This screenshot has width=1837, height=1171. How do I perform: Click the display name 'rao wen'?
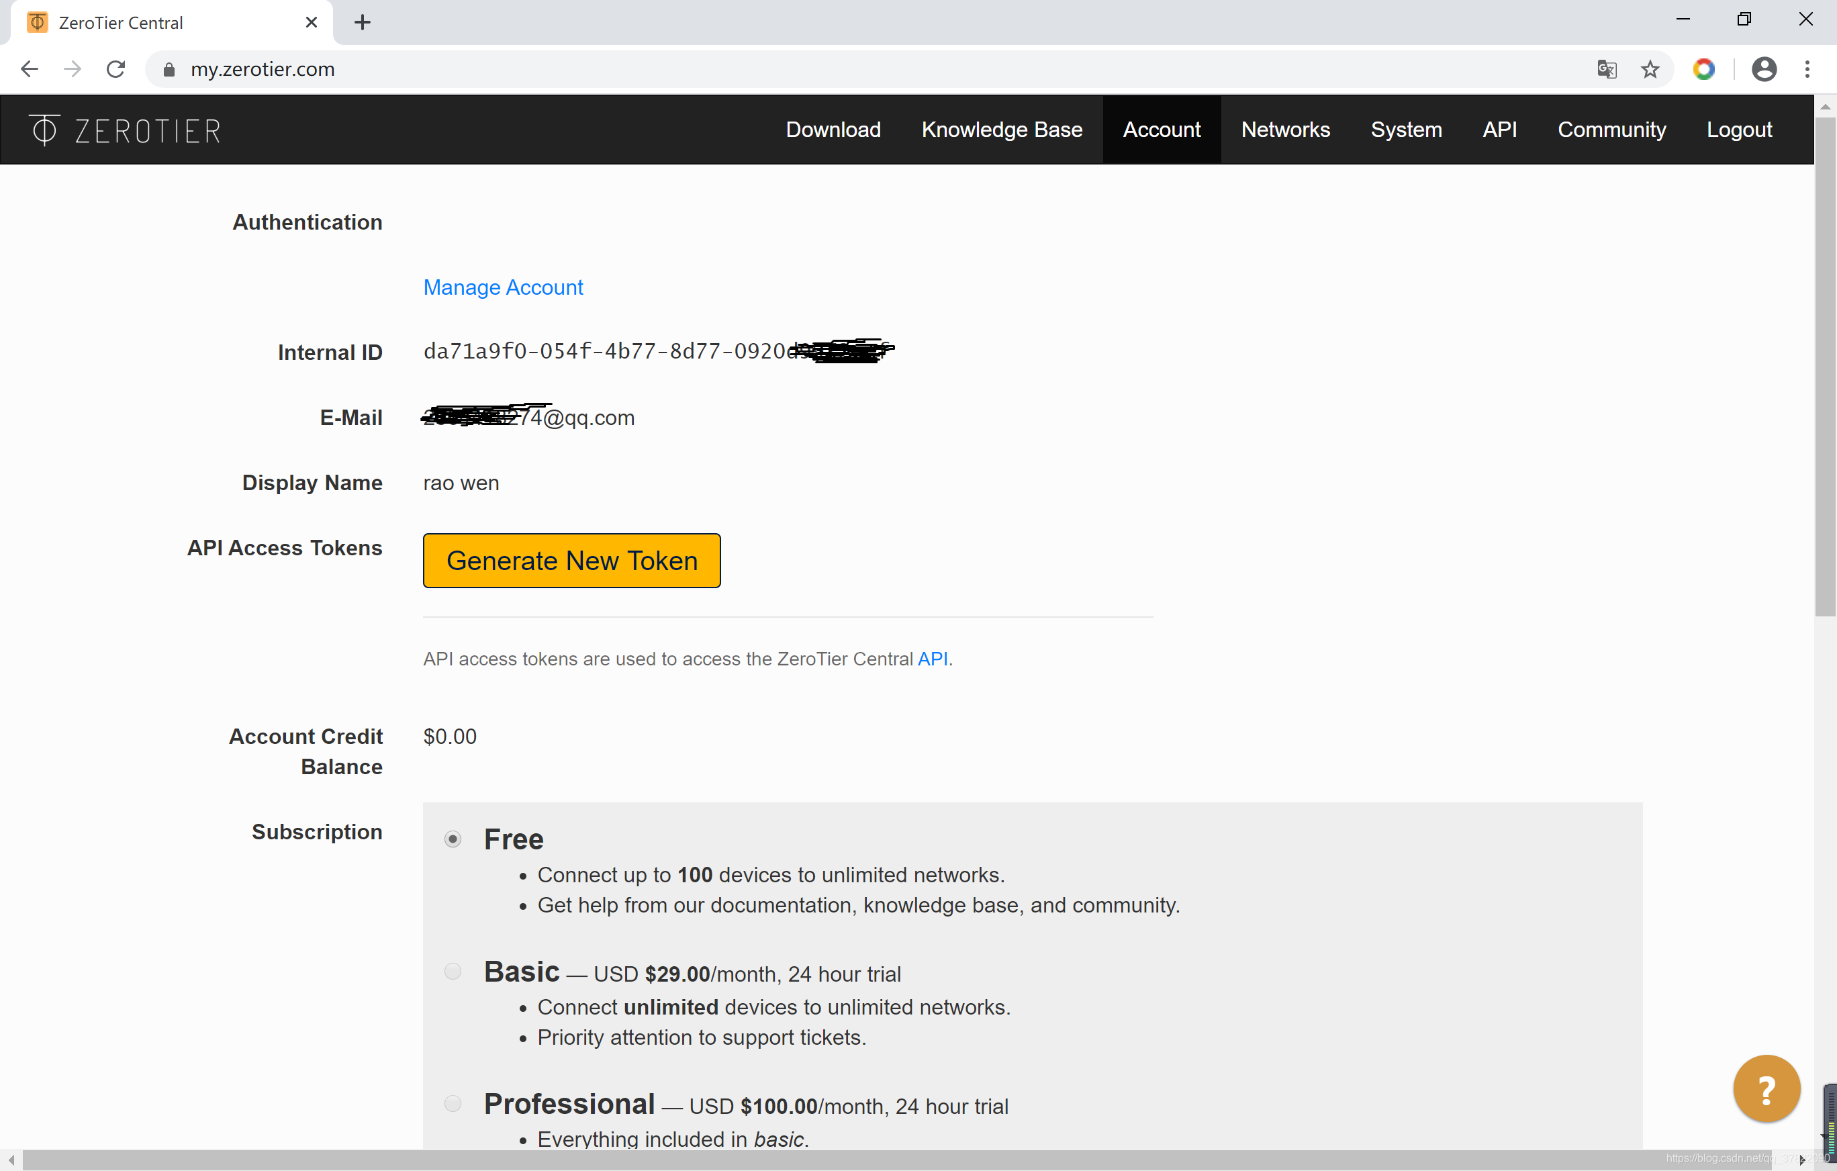pyautogui.click(x=461, y=483)
